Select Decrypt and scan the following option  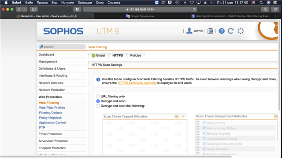(x=98, y=106)
